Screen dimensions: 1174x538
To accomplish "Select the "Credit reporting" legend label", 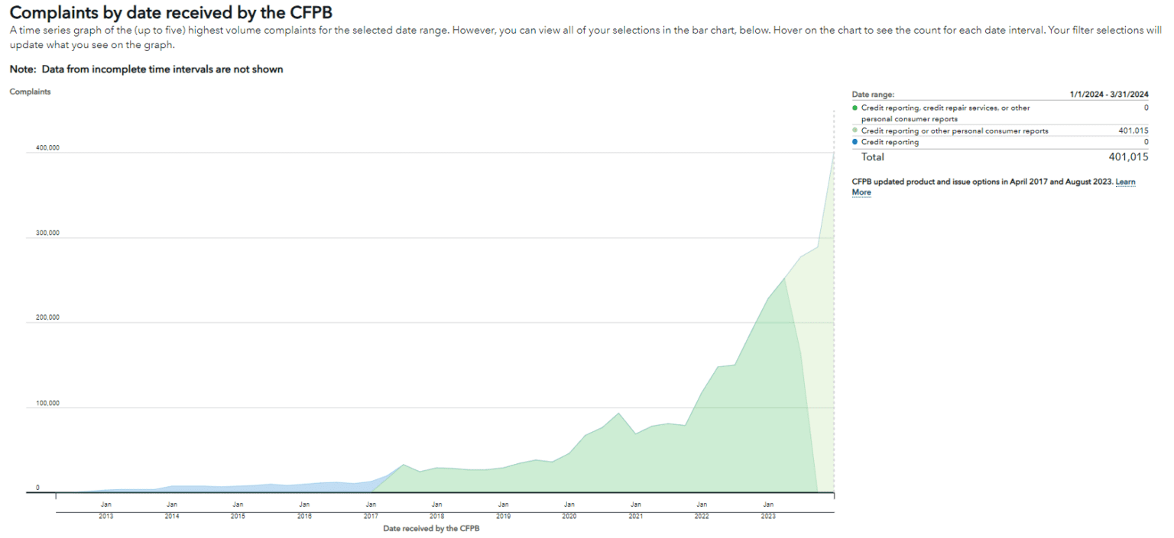I will click(890, 142).
